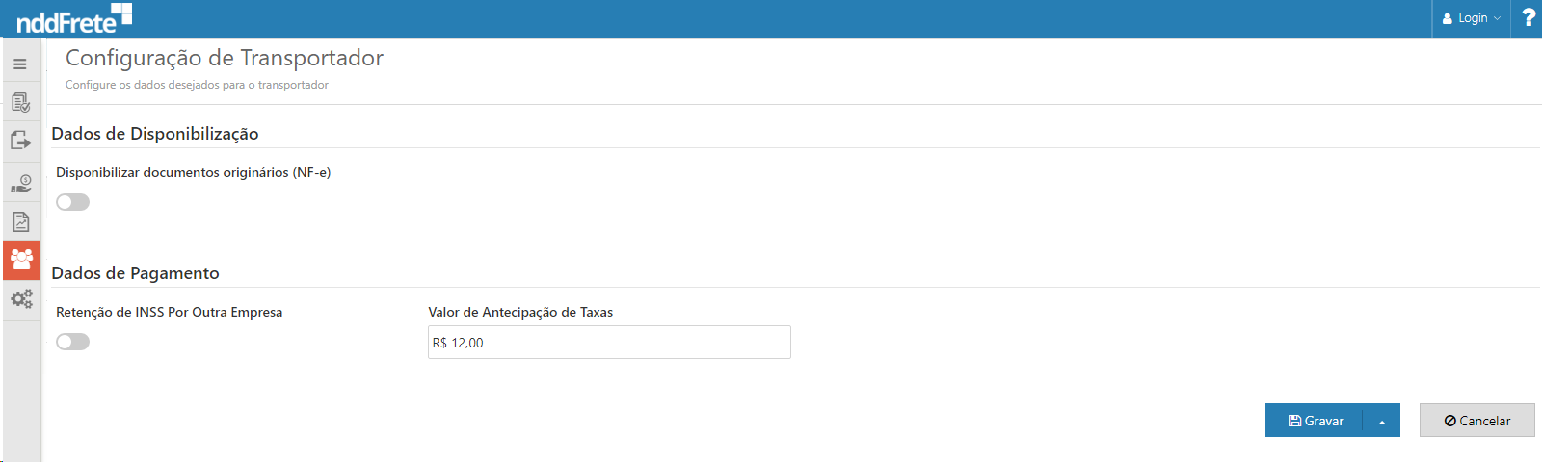Click the subtitle Configure os dados desejados
1542x462 pixels.
[x=197, y=85]
